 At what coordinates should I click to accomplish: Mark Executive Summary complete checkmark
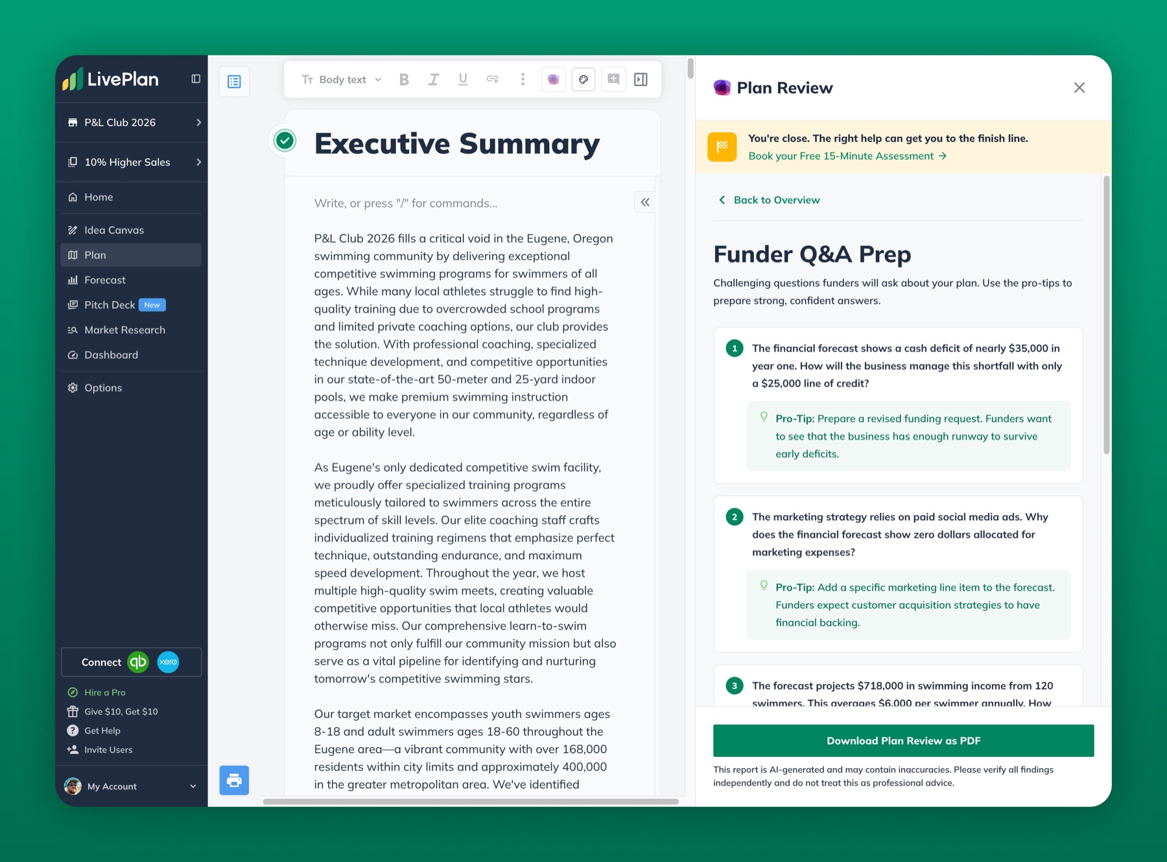285,140
